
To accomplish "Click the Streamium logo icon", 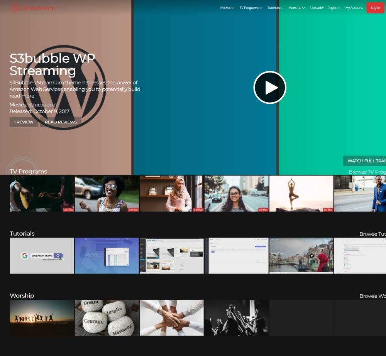I will point(15,8).
